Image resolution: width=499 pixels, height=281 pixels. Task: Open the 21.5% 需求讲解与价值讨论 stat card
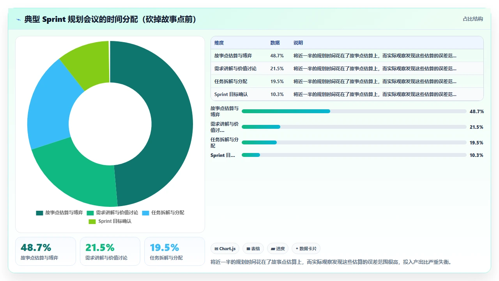(110, 251)
